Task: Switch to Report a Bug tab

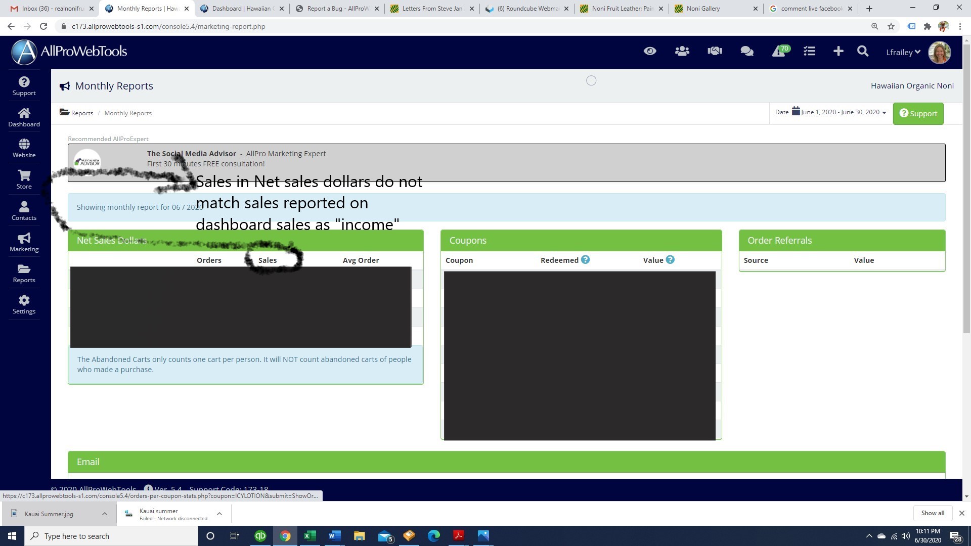Action: (x=337, y=9)
